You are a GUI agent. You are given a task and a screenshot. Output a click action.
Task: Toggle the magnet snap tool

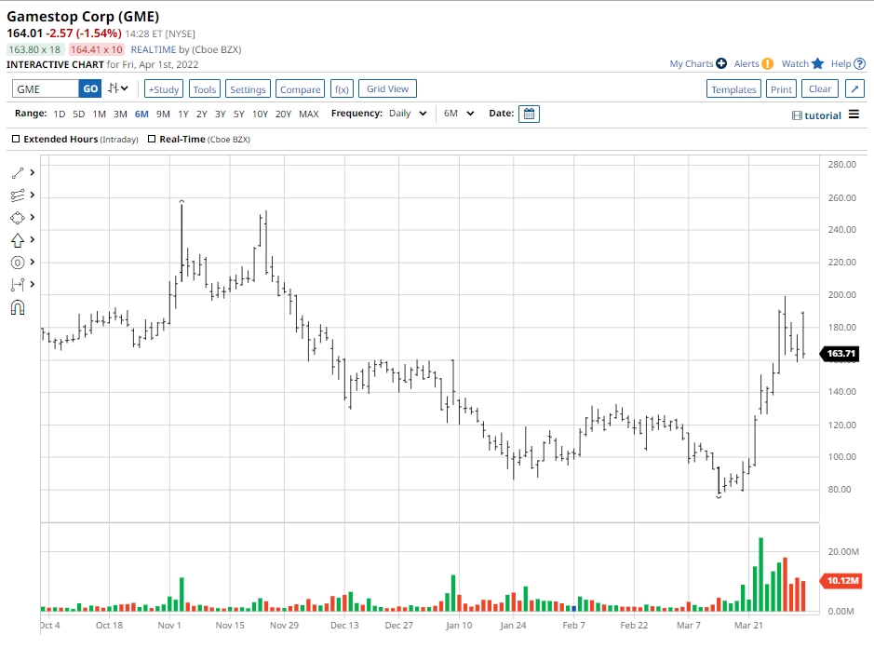(18, 307)
